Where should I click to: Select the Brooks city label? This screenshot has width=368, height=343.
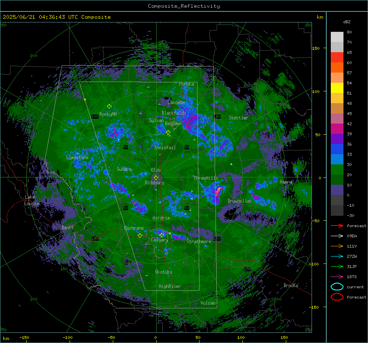click(x=291, y=285)
